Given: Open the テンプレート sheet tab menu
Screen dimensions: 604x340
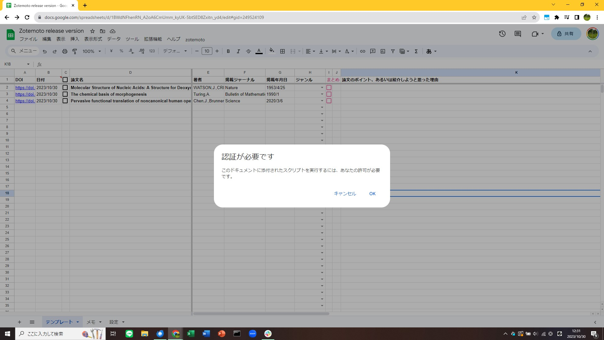Looking at the screenshot, I should [x=78, y=322].
